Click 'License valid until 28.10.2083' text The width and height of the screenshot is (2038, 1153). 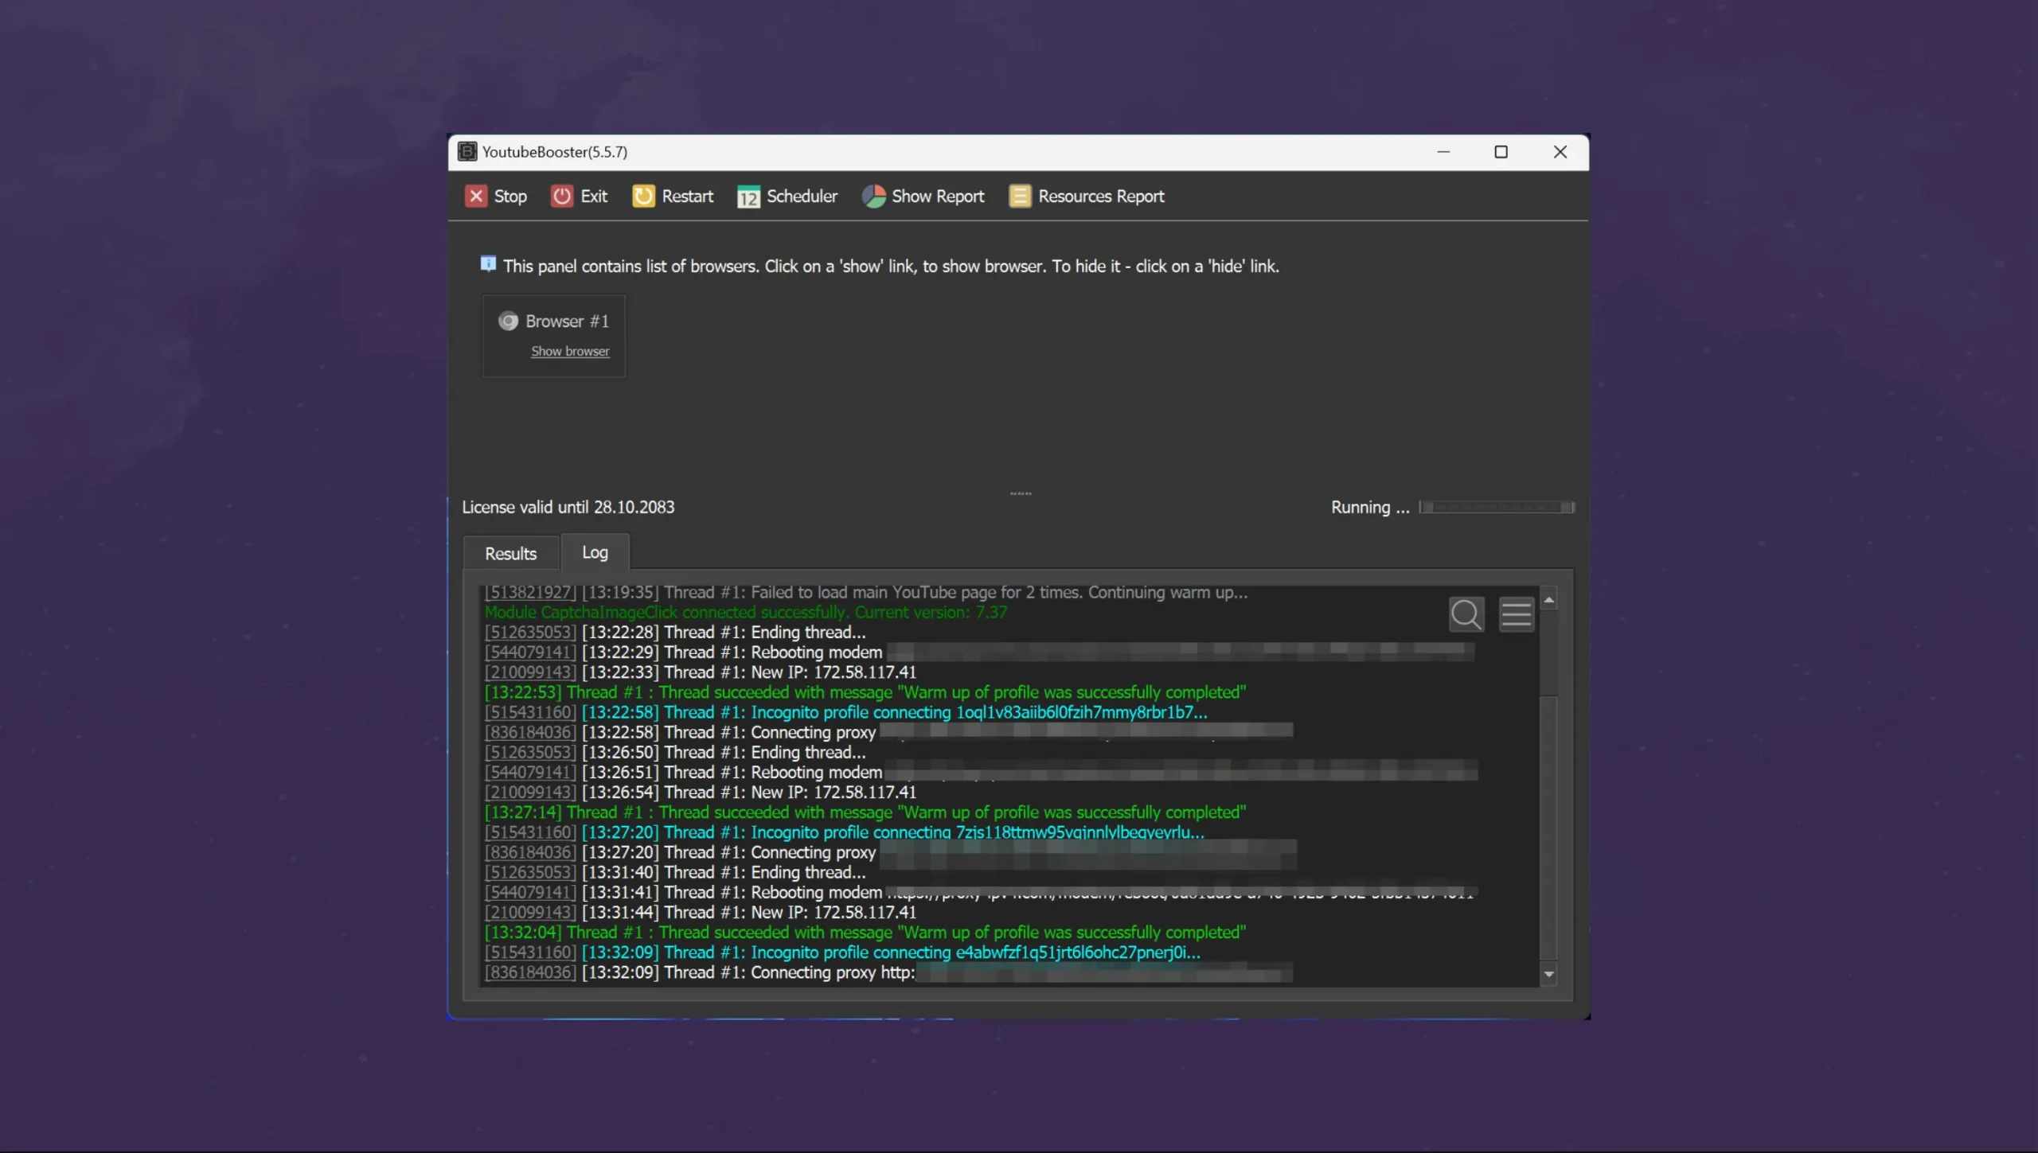pos(568,508)
